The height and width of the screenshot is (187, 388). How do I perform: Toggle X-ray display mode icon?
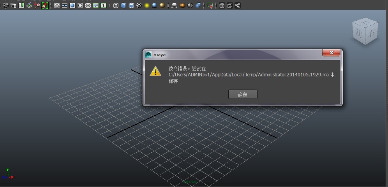[222, 5]
